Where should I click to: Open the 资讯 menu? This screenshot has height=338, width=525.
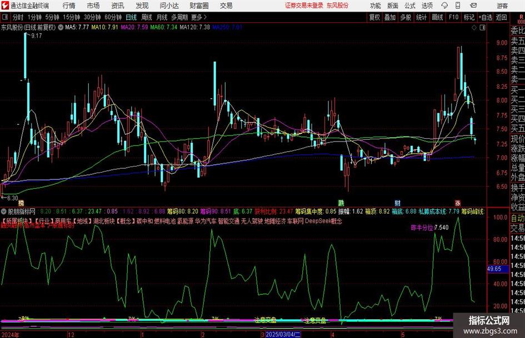coord(118,6)
